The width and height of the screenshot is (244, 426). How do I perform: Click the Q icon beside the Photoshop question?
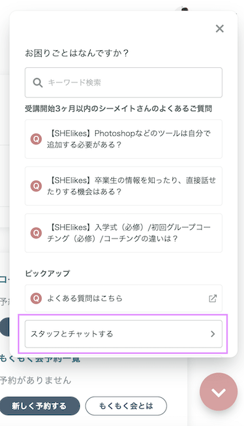36,139
